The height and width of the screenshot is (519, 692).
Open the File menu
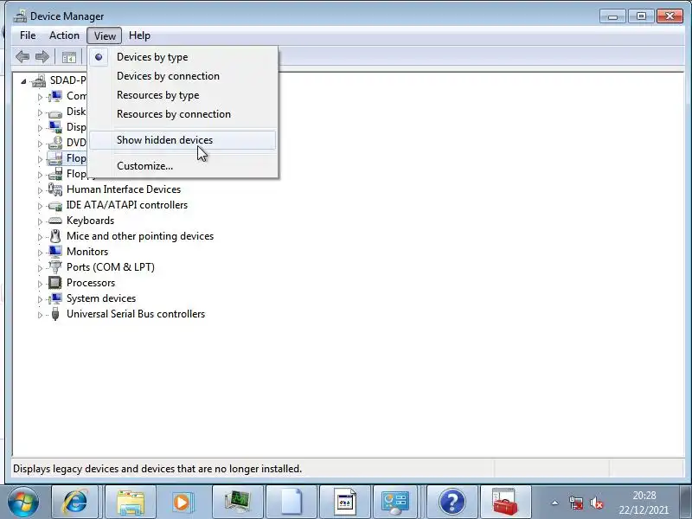[x=28, y=35]
